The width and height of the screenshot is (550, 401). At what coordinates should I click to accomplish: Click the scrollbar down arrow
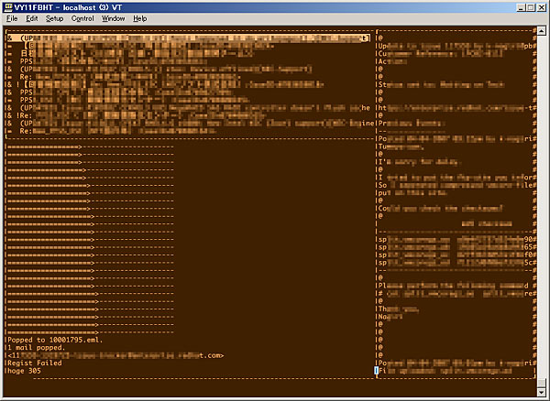pos(543,394)
